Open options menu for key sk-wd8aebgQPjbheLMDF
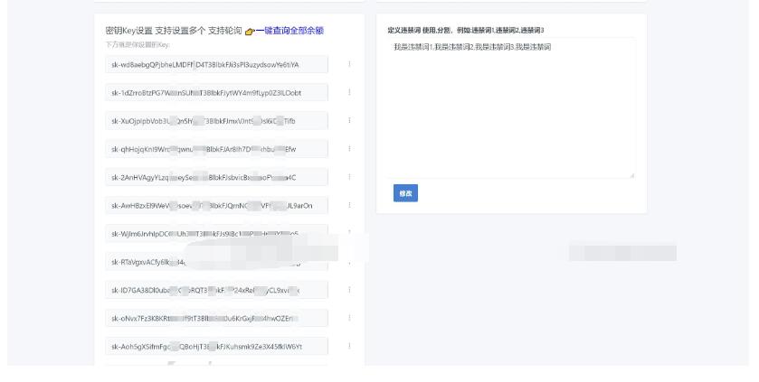 (349, 64)
